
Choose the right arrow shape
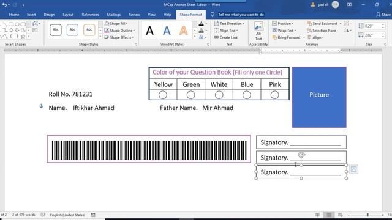click(x=11, y=31)
